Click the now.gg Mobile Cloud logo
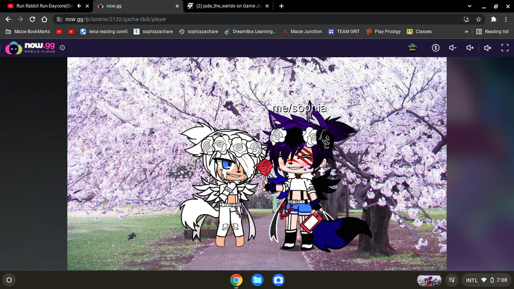 (30, 48)
